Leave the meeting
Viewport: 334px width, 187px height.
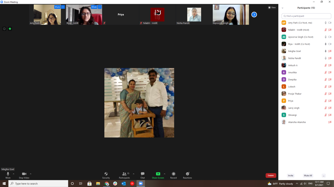tap(271, 175)
